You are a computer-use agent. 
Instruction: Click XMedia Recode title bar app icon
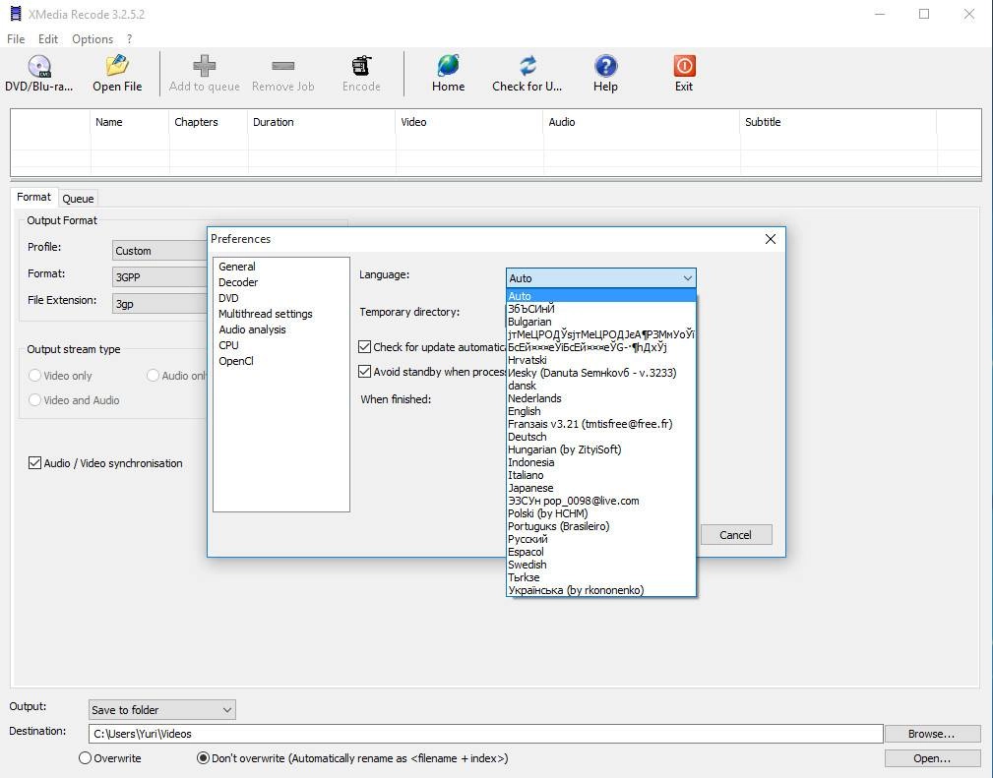click(x=15, y=14)
